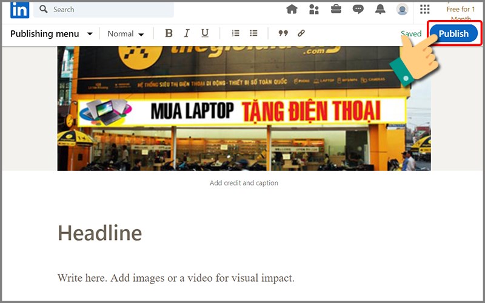
Task: Open the Normal text style dropdown
Action: (125, 34)
